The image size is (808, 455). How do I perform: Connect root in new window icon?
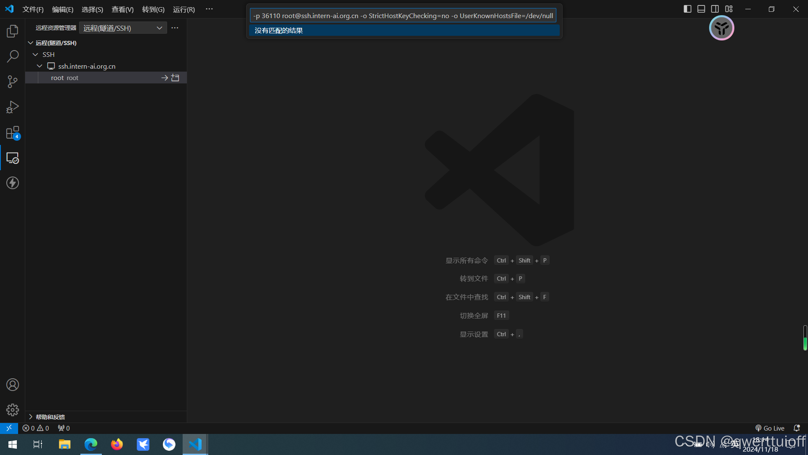click(175, 78)
